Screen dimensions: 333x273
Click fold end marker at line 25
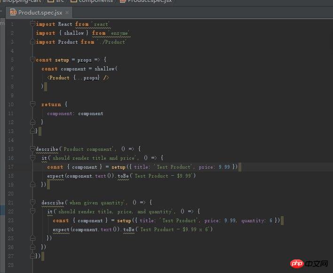tap(32, 238)
